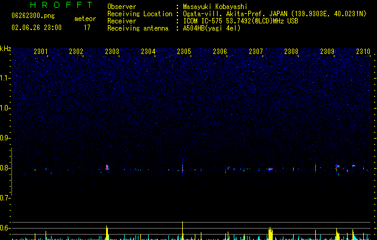Click the date stamp 02.06.26 23:00

[37, 28]
